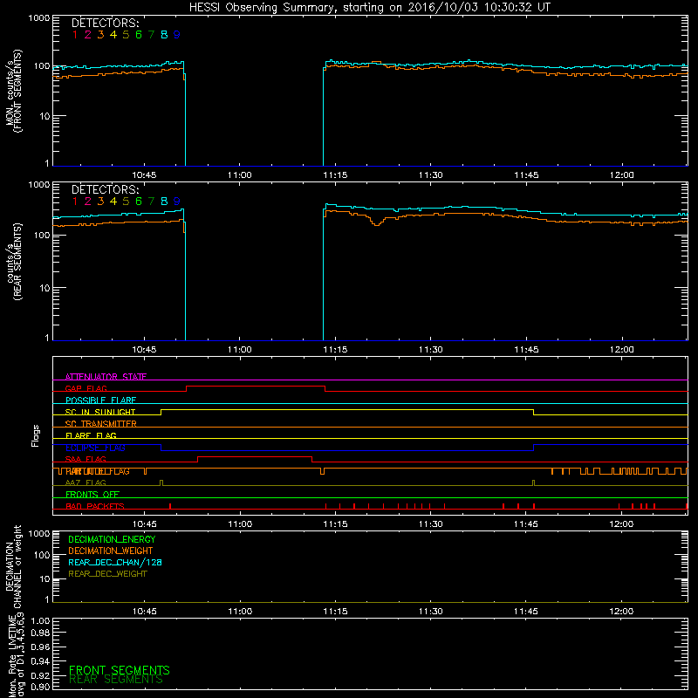Screen dimensions: 698x698
Task: Click the 11:30 tick label under the rear-segments plot
Action: tap(431, 350)
